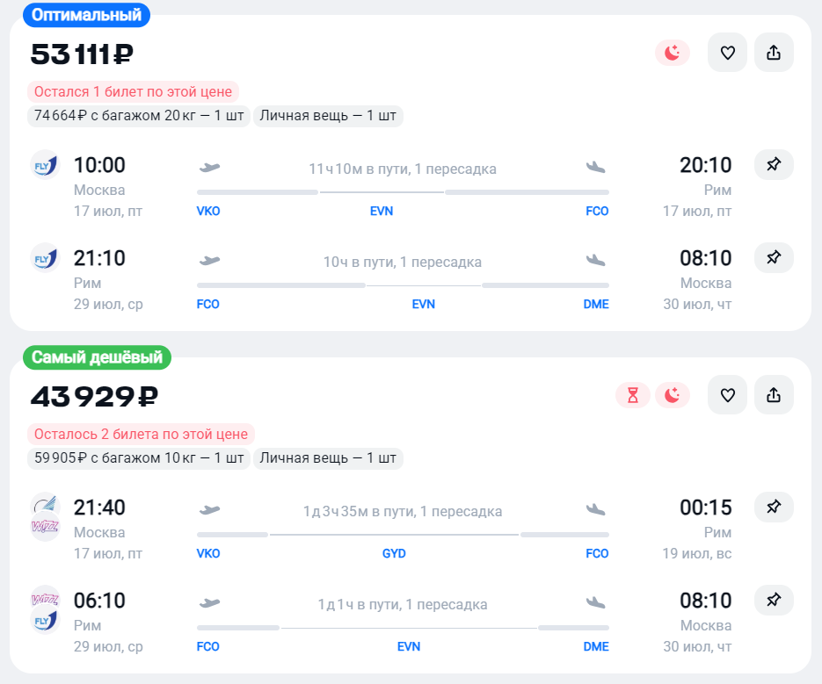Select the 74 664₽ with 20 kg baggage option
The image size is (822, 684).
(x=138, y=116)
